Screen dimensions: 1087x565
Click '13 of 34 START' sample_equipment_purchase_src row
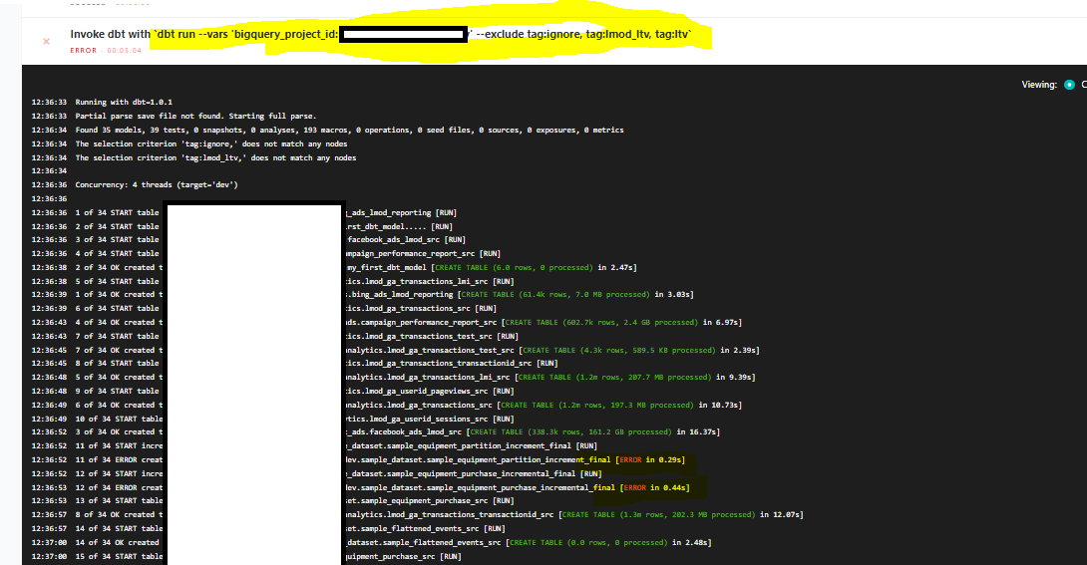(x=272, y=500)
